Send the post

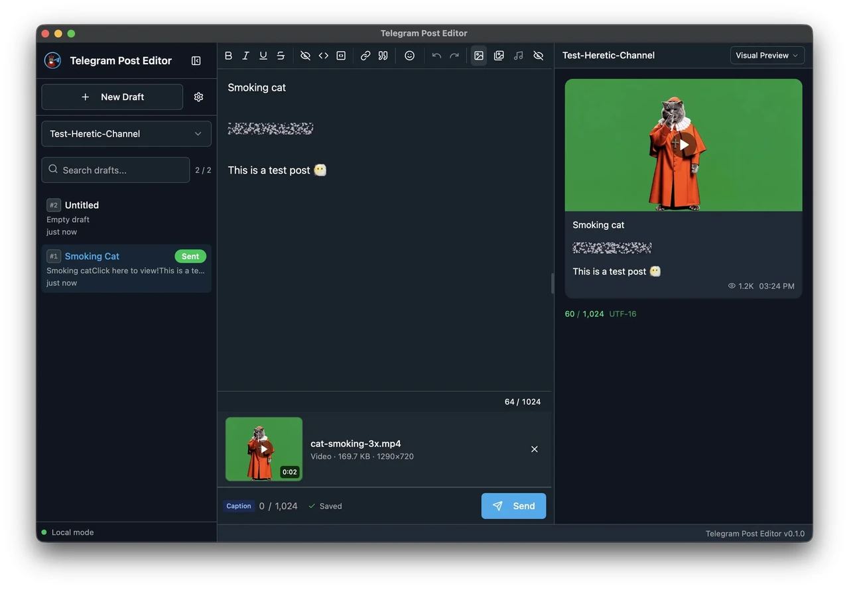[x=514, y=506]
